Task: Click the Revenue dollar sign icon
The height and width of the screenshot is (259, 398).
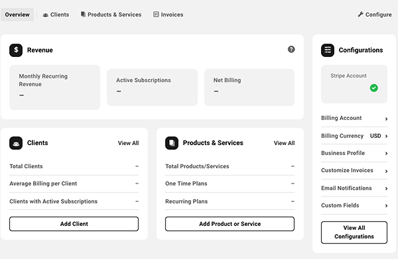Action: tap(16, 50)
